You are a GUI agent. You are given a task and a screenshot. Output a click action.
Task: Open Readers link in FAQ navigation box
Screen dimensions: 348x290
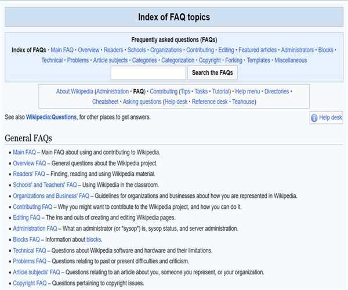(113, 50)
